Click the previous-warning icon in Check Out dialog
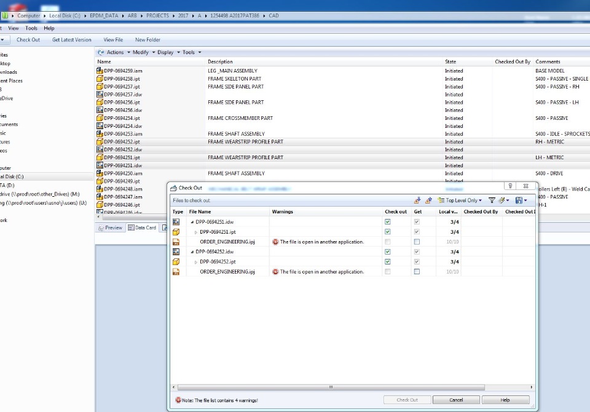Image resolution: width=590 pixels, height=412 pixels. click(x=428, y=200)
